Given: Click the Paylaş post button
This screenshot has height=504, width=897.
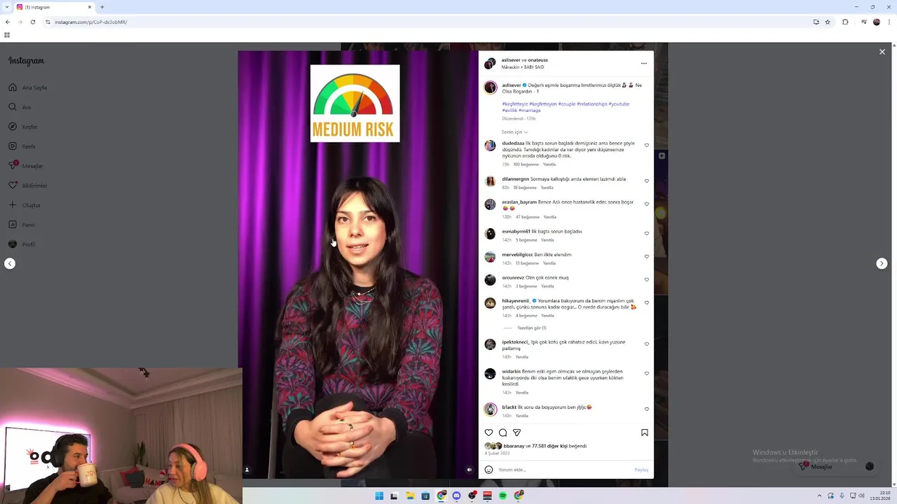Looking at the screenshot, I should tap(641, 470).
